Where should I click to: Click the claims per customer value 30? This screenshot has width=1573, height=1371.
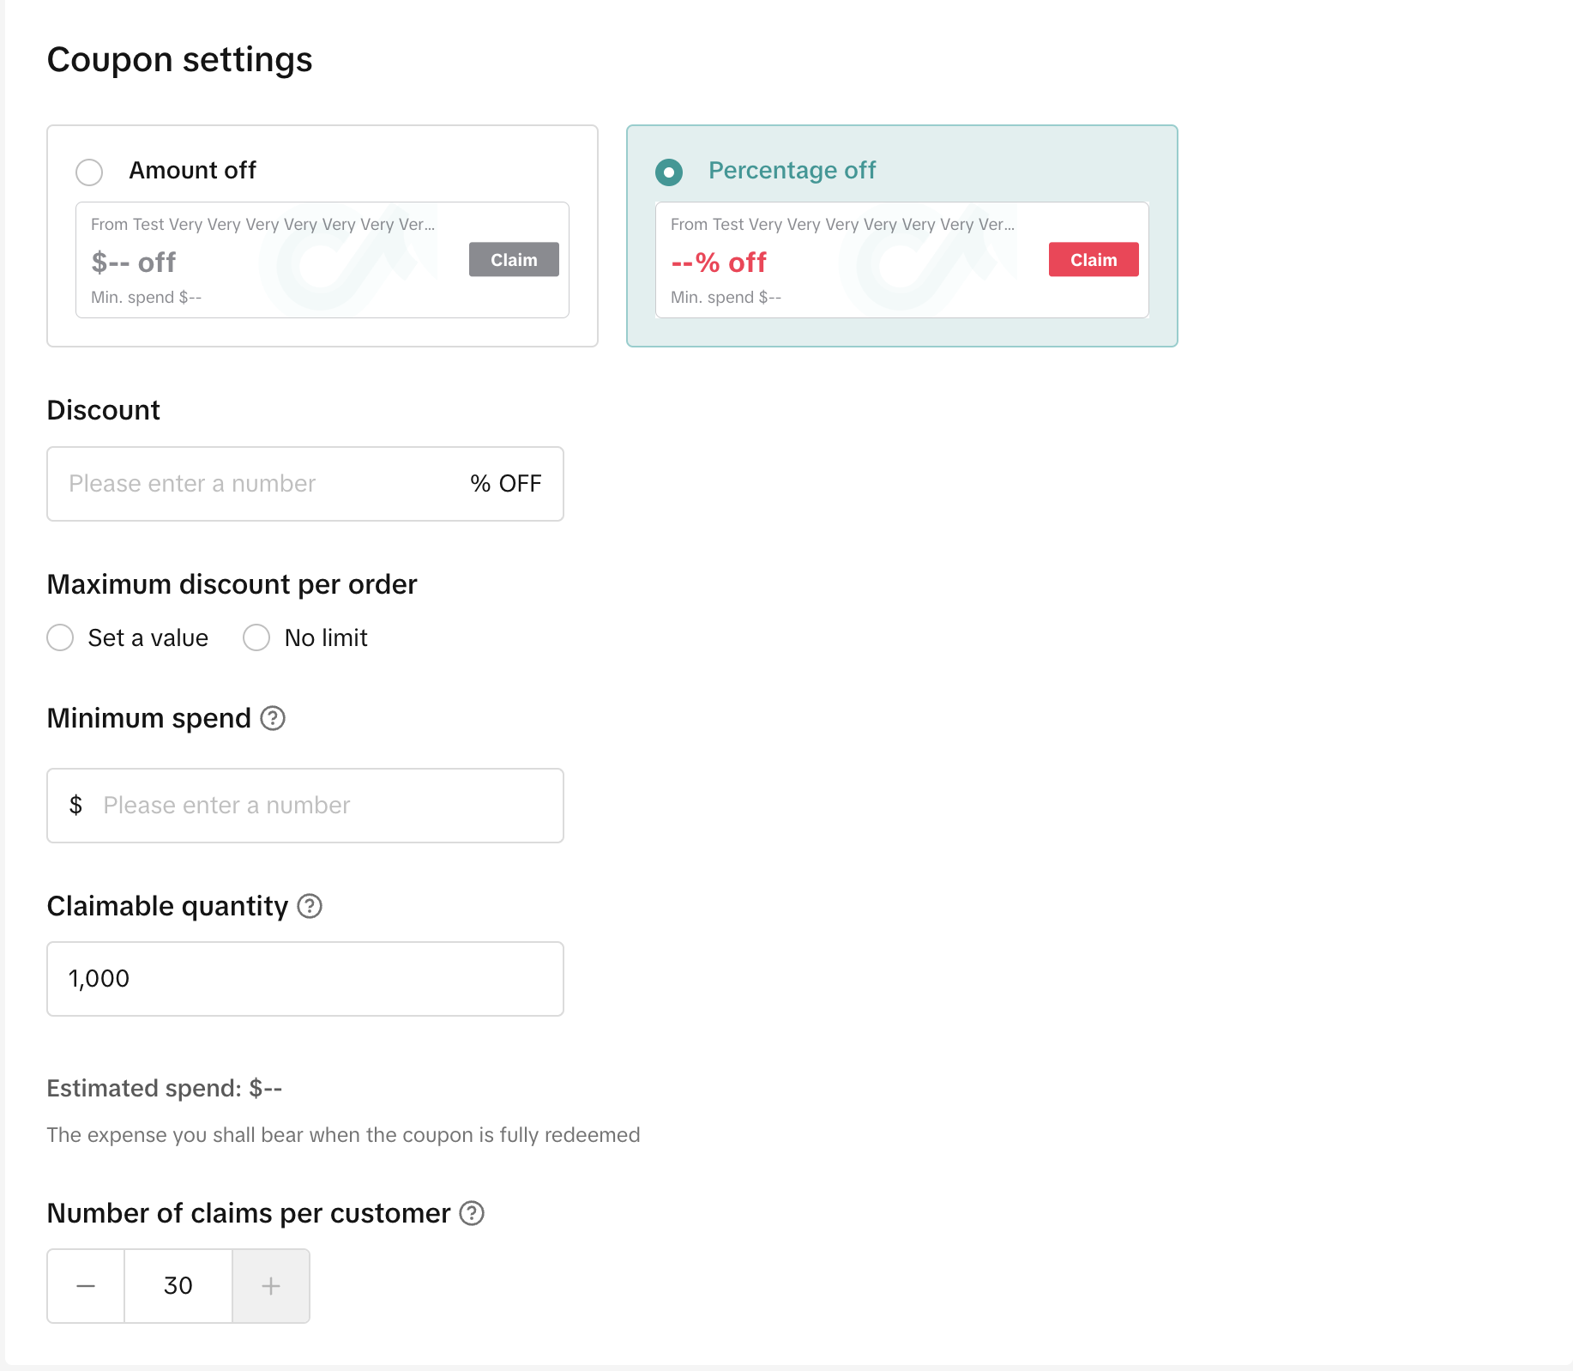(178, 1286)
